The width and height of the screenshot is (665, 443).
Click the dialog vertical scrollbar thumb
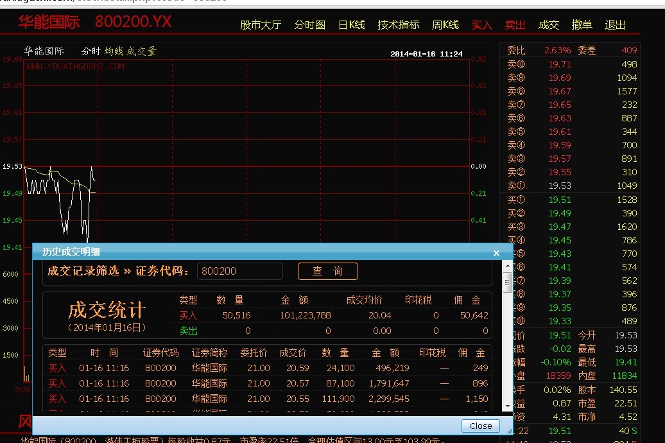point(507,282)
